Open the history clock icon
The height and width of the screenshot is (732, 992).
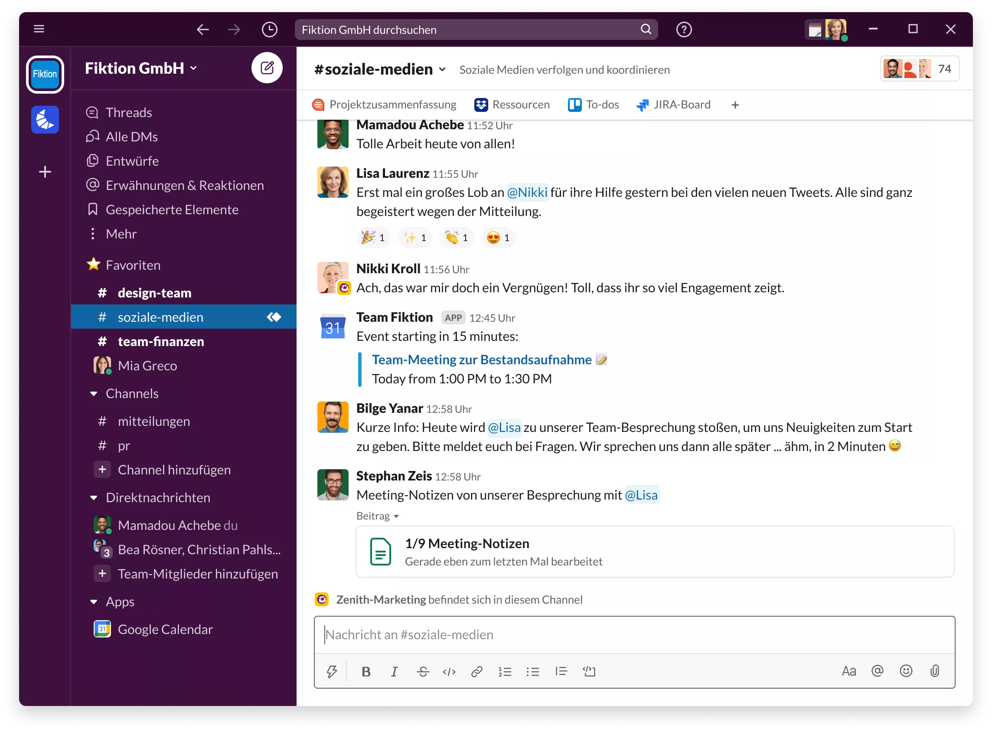[x=269, y=29]
